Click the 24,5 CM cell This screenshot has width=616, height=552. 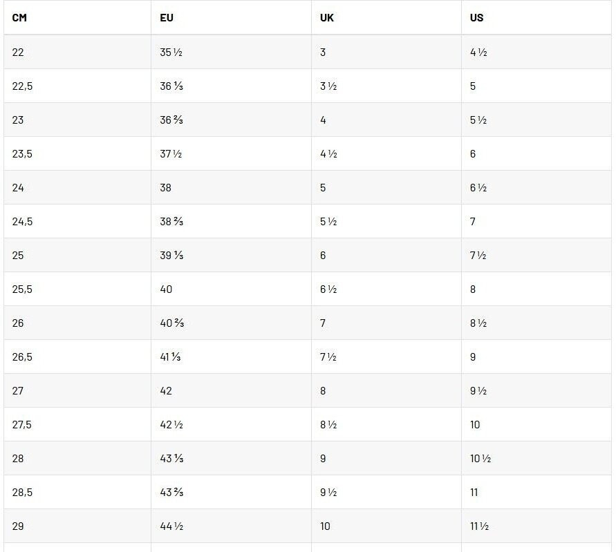coord(22,221)
